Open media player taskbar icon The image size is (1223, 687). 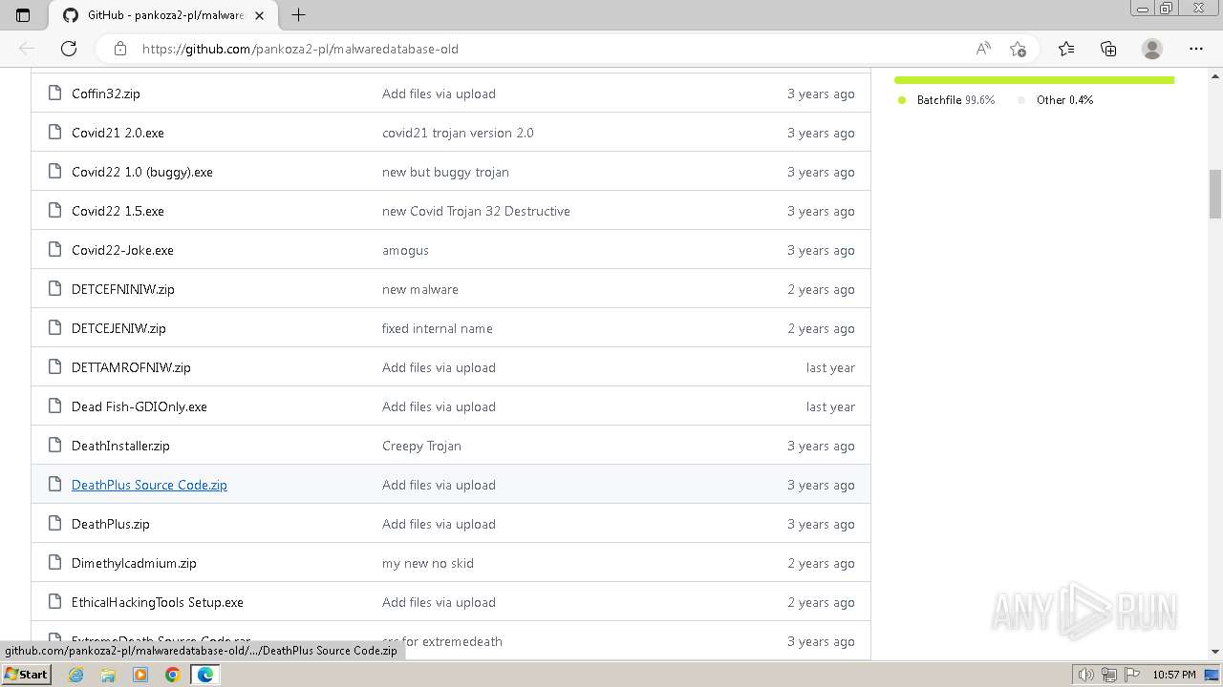(140, 675)
